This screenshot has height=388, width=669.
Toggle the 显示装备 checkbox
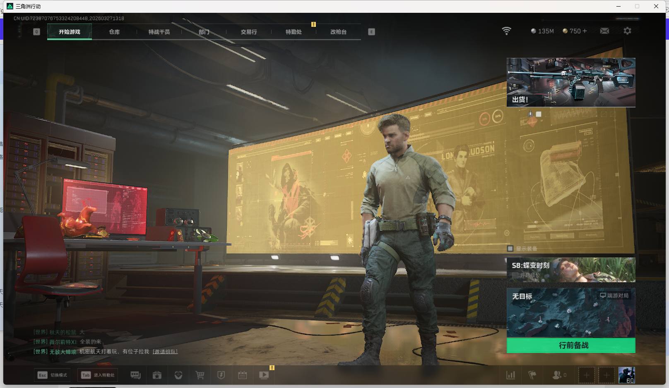[x=510, y=248]
